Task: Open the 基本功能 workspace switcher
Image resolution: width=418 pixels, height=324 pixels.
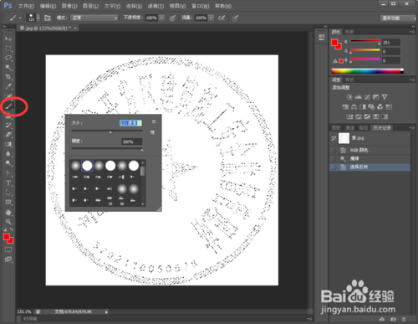Action: click(x=397, y=18)
